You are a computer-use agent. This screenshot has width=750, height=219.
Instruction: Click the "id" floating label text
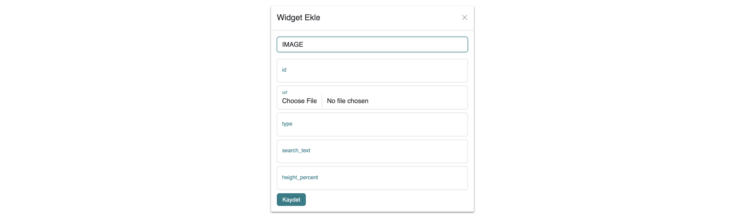click(284, 70)
